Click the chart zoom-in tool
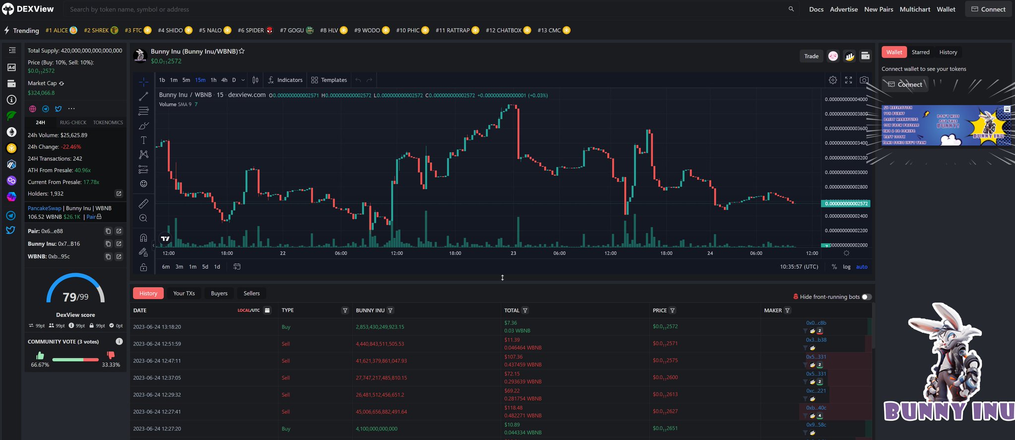Image resolution: width=1015 pixels, height=440 pixels. (143, 218)
